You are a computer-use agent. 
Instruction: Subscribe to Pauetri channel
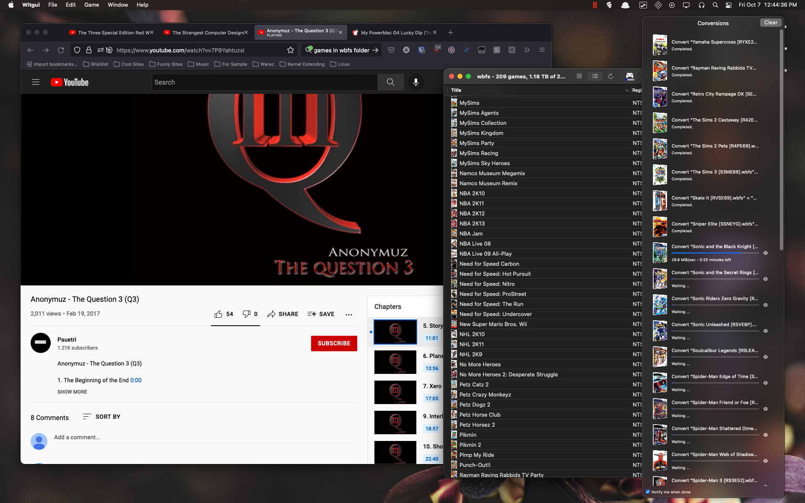pos(334,343)
